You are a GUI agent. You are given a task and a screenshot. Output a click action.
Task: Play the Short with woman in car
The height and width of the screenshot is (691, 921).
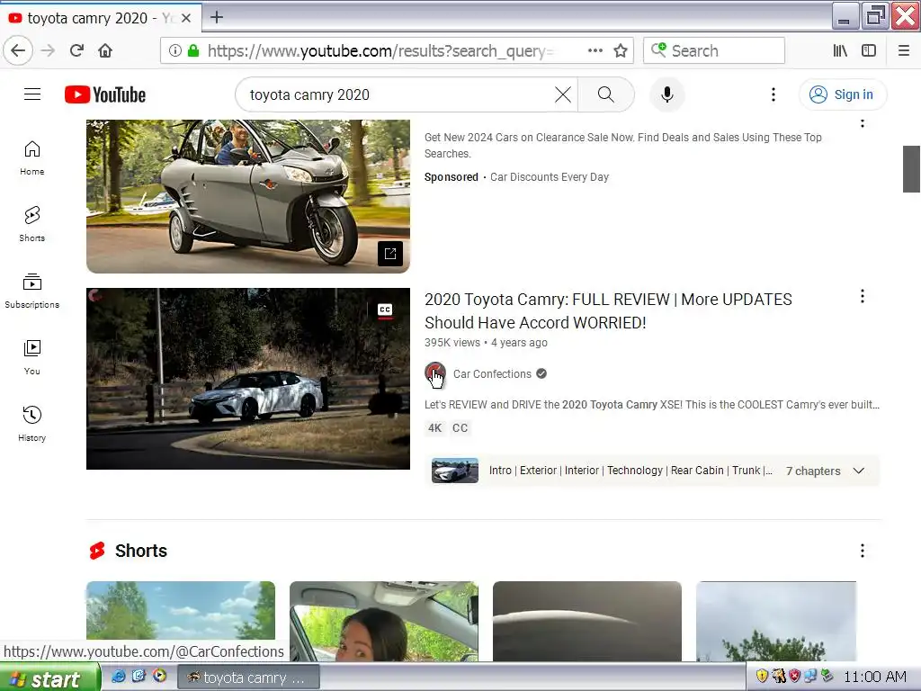pos(383,621)
